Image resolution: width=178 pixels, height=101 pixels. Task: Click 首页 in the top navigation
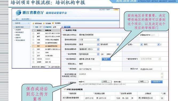(x=17, y=19)
